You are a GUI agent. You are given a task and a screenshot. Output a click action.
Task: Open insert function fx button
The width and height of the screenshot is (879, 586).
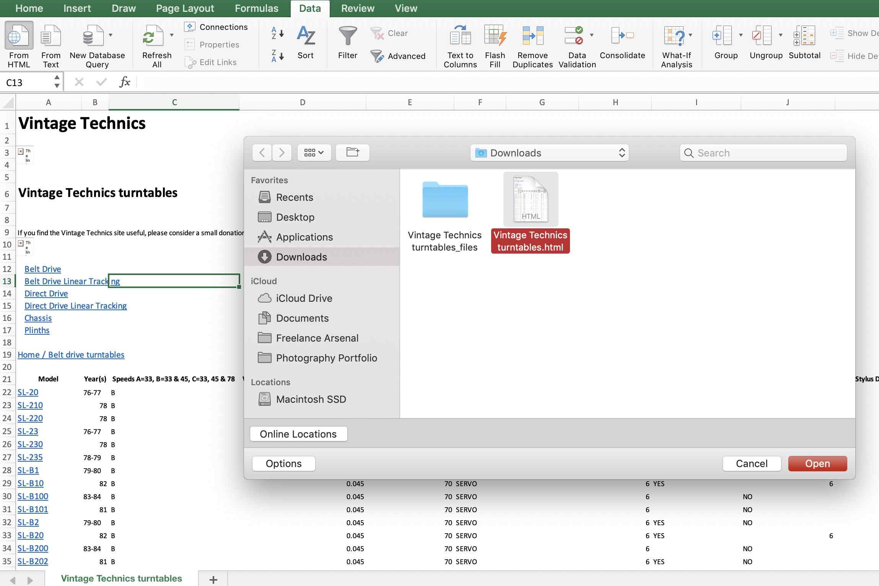[x=125, y=82]
